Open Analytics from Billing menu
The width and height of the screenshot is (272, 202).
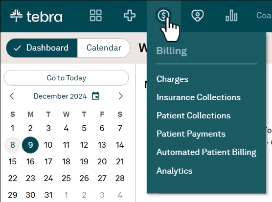[174, 171]
